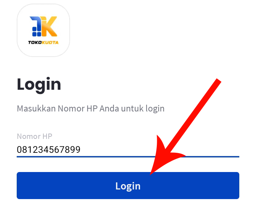Click the blue T shape in logo
Screen dimensions: 256x203
[36, 23]
